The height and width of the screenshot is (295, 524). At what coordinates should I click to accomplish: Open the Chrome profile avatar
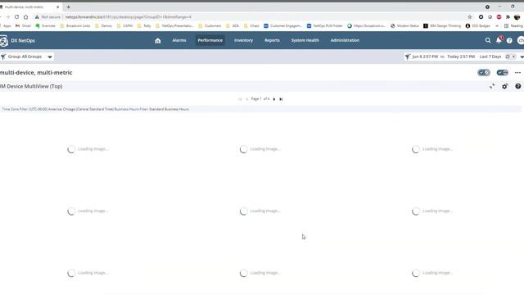pyautogui.click(x=517, y=16)
